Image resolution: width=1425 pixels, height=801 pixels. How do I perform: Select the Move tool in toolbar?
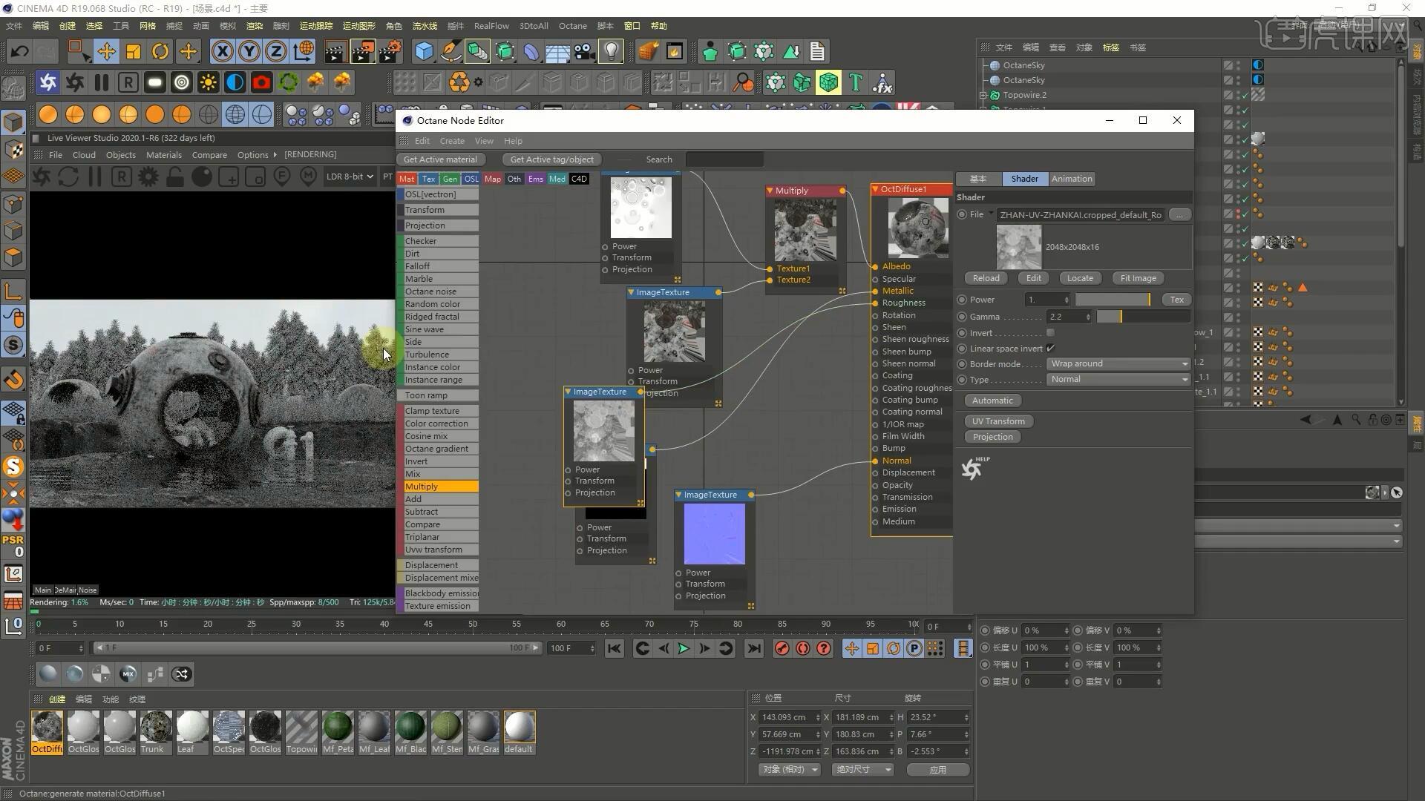pos(106,51)
